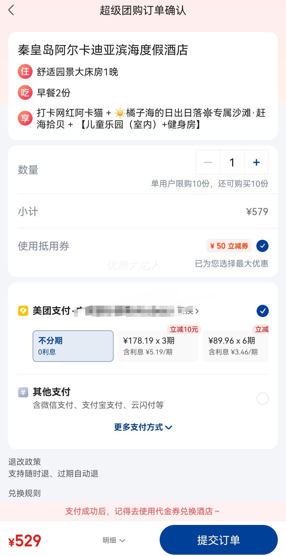The height and width of the screenshot is (556, 286).
Task: Submit the order with 提交订单
Action: [218, 540]
